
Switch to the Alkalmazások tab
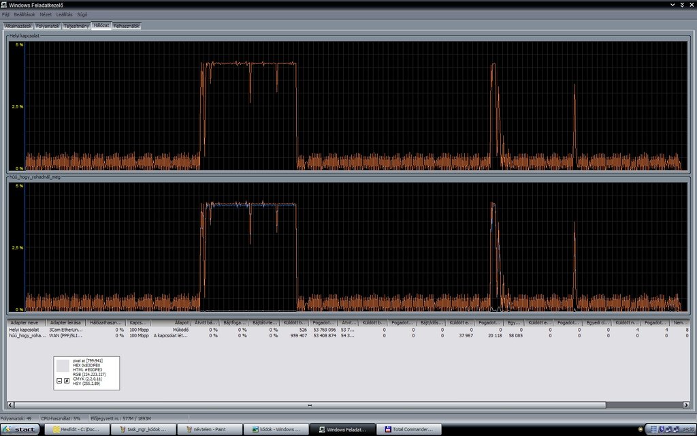click(x=18, y=27)
